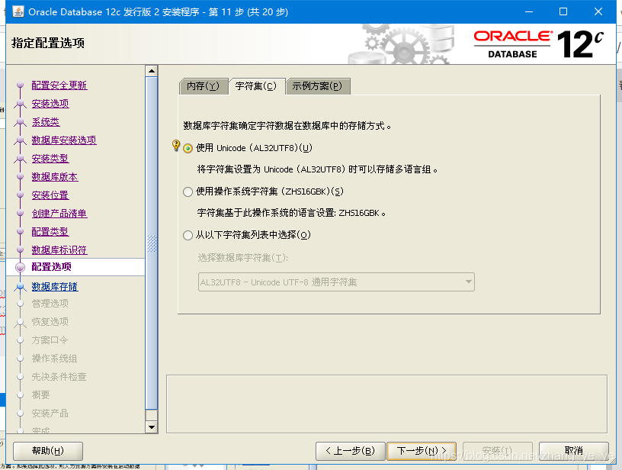This screenshot has height=470, width=622.
Task: Click the 上一步(B) back button
Action: pyautogui.click(x=351, y=451)
